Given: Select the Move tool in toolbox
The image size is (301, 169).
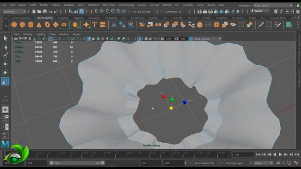Looking at the screenshot, I should point(5,64).
